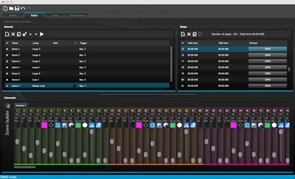Click the blue preset icon on channel 7
This screenshot has width=295, height=179.
pyautogui.click(x=58, y=125)
